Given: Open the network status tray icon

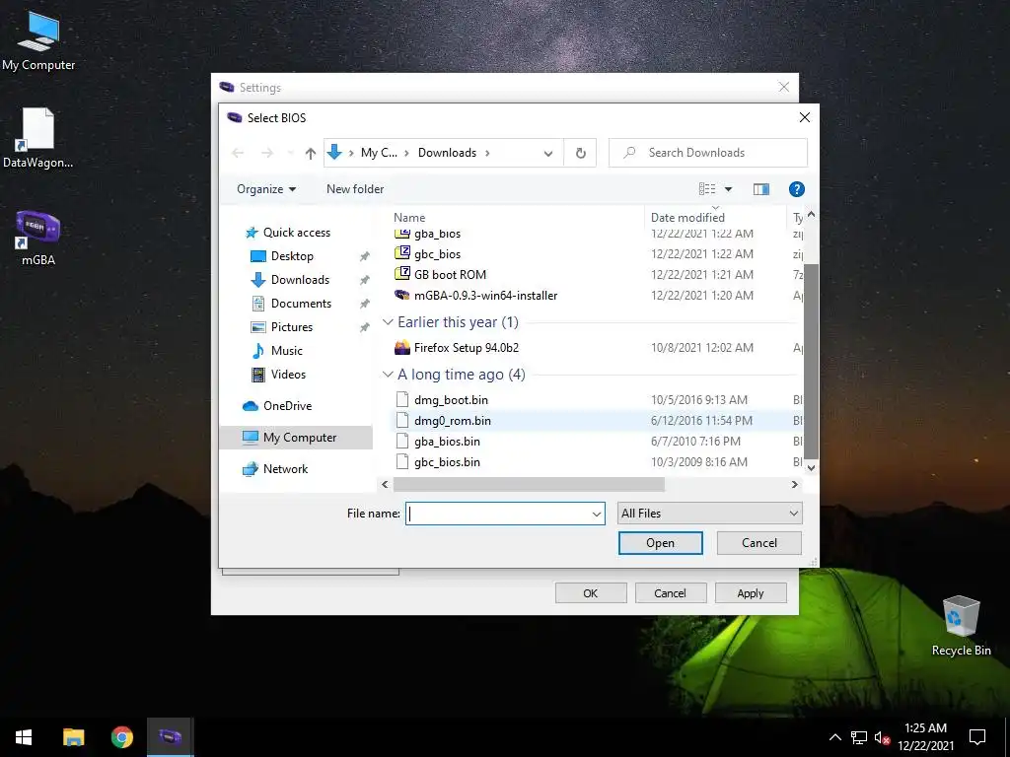Looking at the screenshot, I should (859, 737).
